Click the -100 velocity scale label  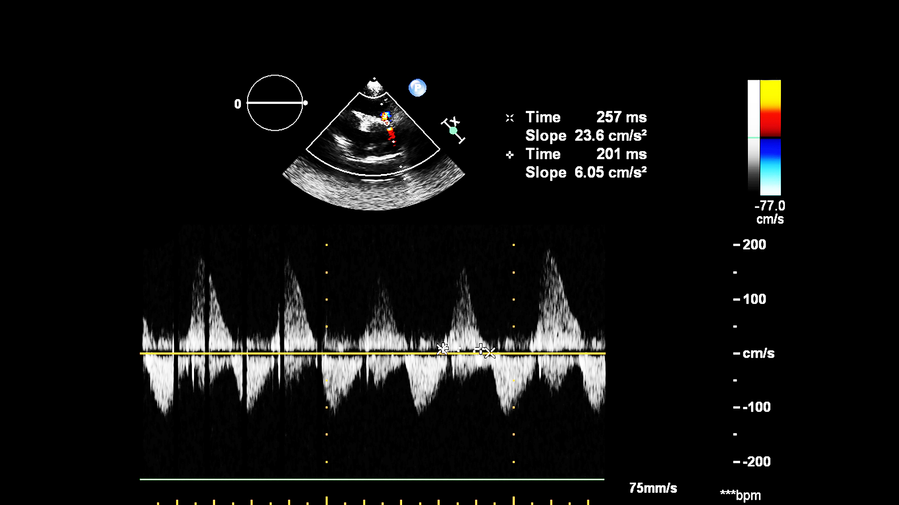[x=756, y=407]
